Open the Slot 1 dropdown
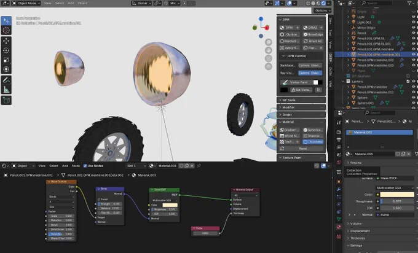The image size is (418, 253). (136, 166)
